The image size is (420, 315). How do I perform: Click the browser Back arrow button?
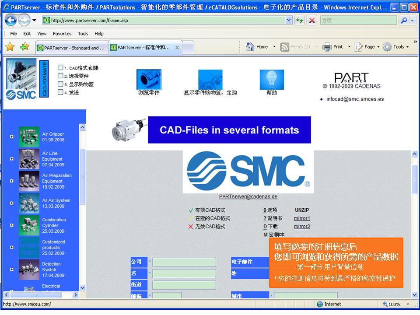11,20
